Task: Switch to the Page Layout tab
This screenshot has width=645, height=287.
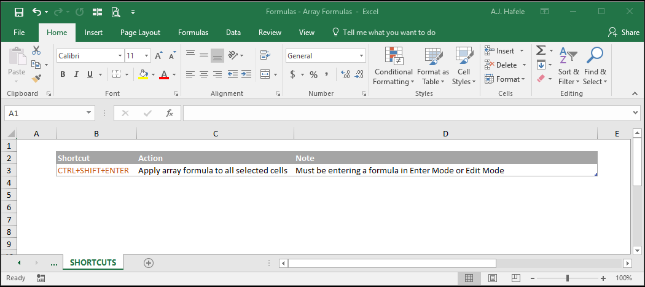Action: [x=140, y=33]
